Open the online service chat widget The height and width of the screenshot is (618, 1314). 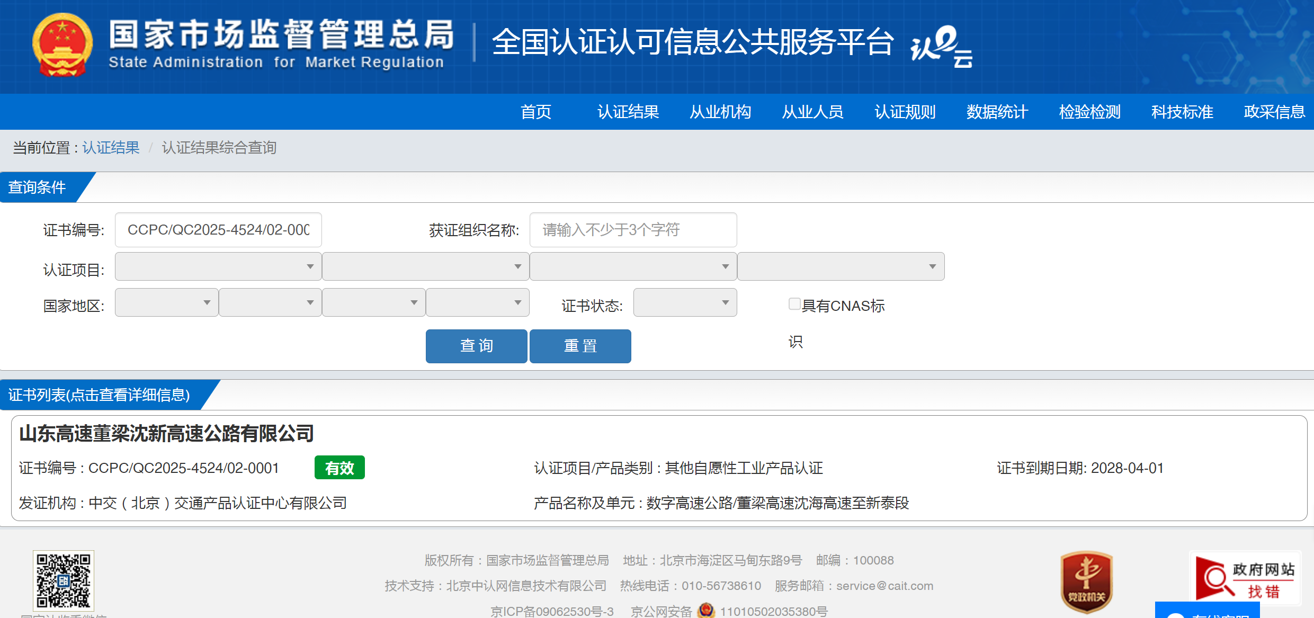point(1207,612)
